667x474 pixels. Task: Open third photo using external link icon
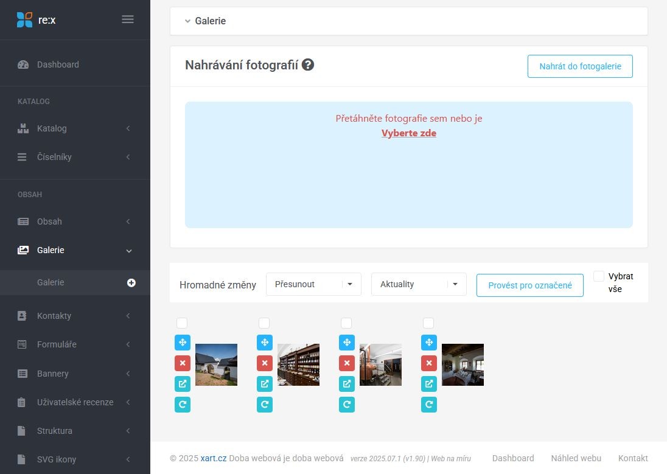[x=347, y=384]
